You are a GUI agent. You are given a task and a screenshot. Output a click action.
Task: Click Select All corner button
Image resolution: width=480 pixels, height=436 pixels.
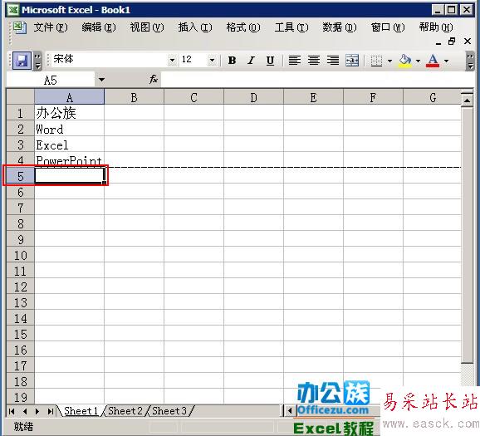click(21, 97)
